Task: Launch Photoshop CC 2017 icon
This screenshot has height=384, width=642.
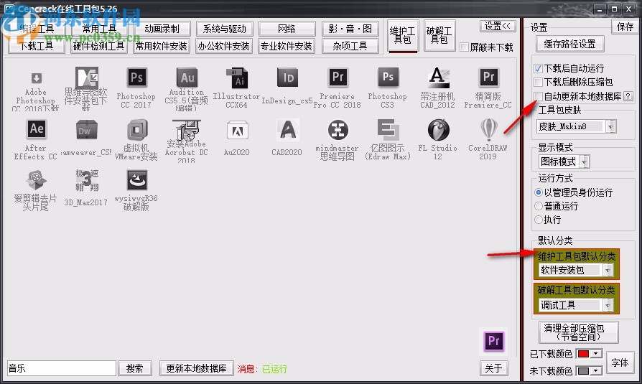Action: [x=136, y=78]
